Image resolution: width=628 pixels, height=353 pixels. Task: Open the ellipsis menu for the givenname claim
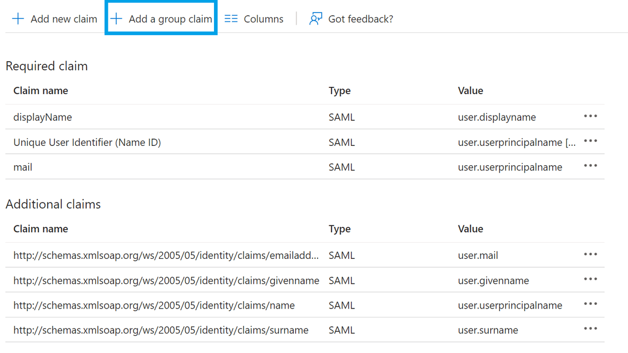[590, 279]
